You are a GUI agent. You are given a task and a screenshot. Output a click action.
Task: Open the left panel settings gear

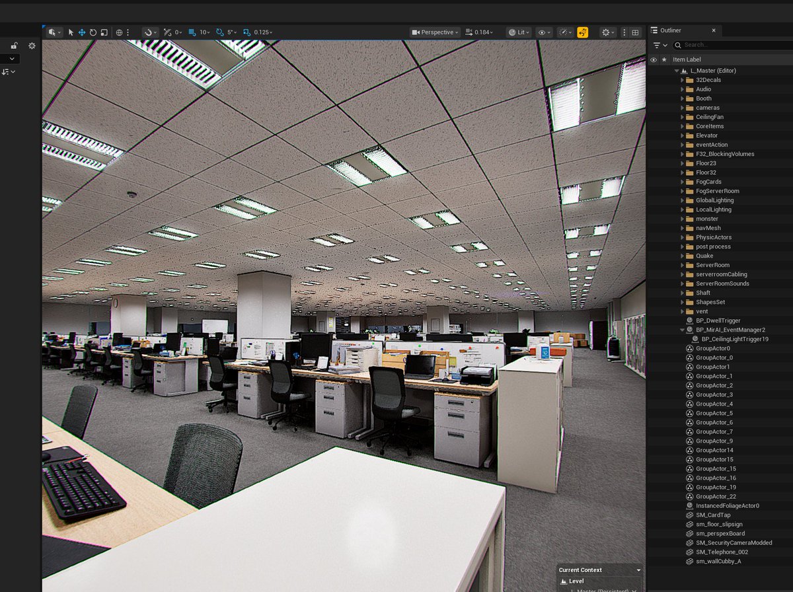click(x=32, y=46)
